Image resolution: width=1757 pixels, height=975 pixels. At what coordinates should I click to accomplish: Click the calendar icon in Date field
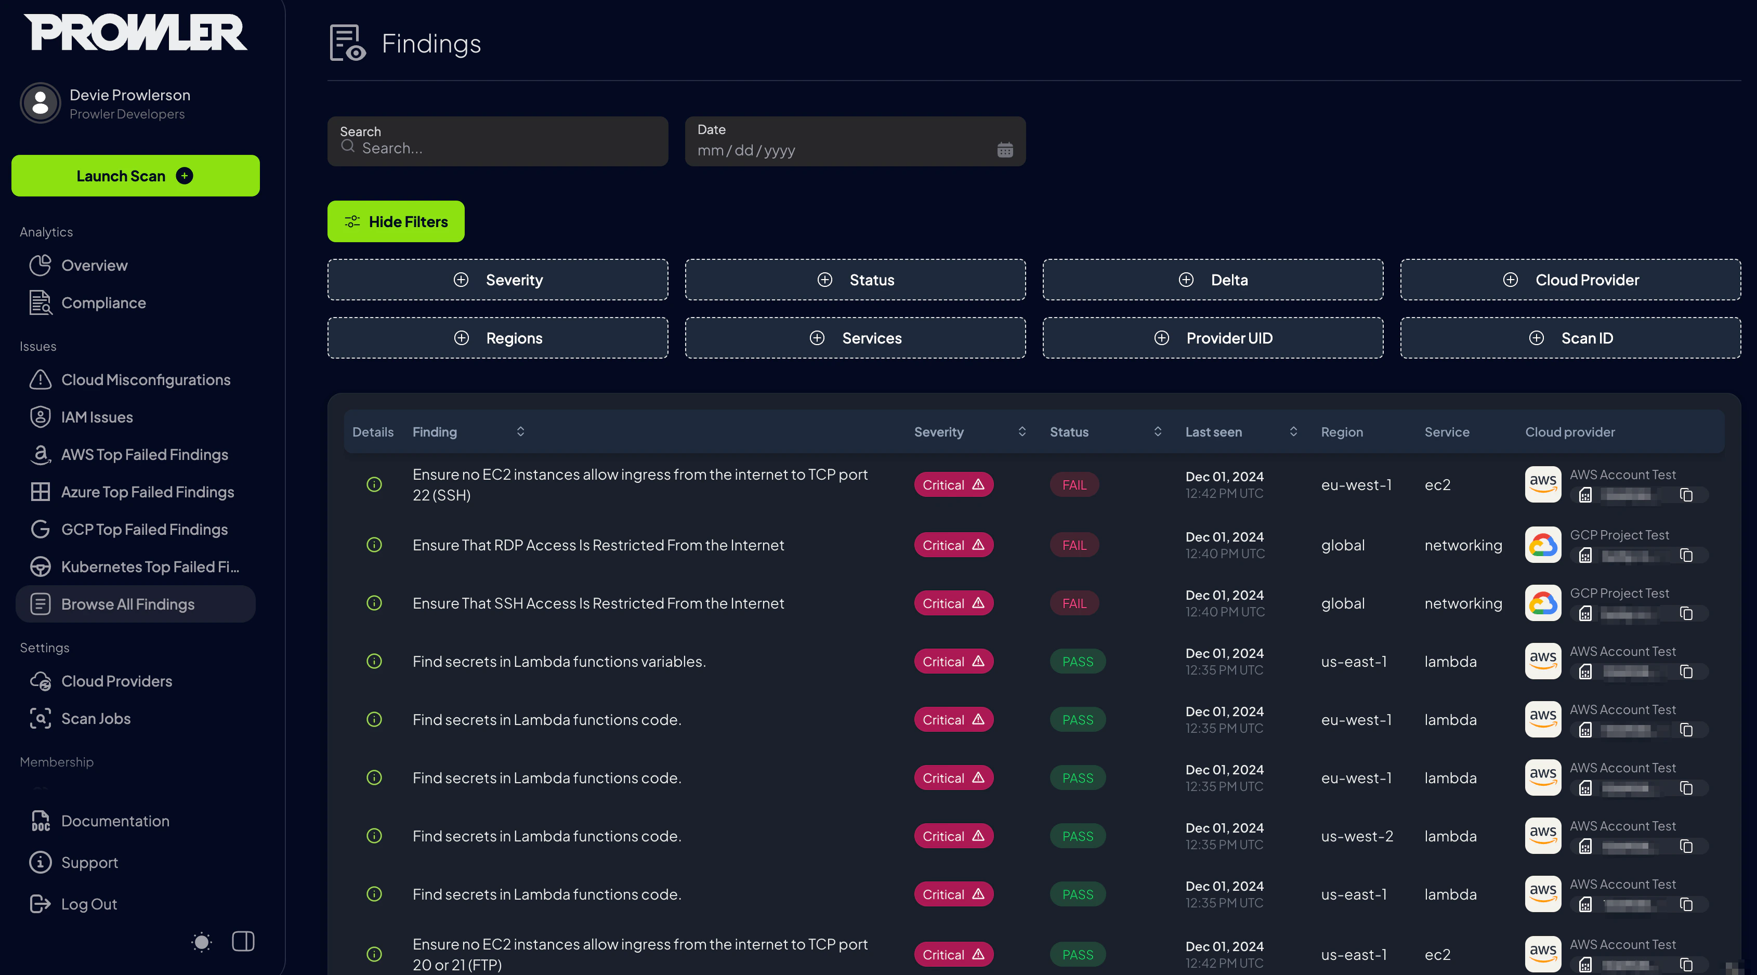(1005, 150)
